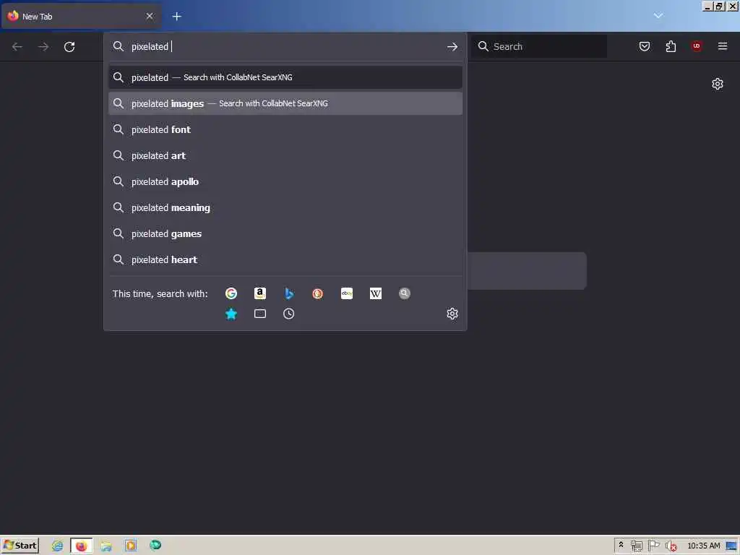Choose 'pixelated — Search with CollabNet SearXNG'
Viewport: 740px width, 555px height.
coord(285,77)
